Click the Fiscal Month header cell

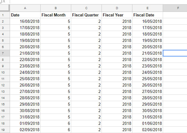(56, 15)
